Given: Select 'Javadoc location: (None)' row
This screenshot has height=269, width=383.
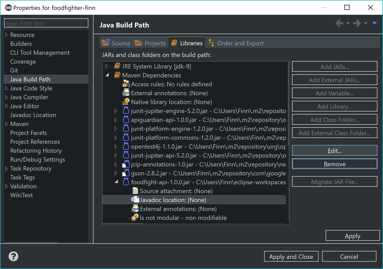Looking at the screenshot, I should pyautogui.click(x=194, y=200).
